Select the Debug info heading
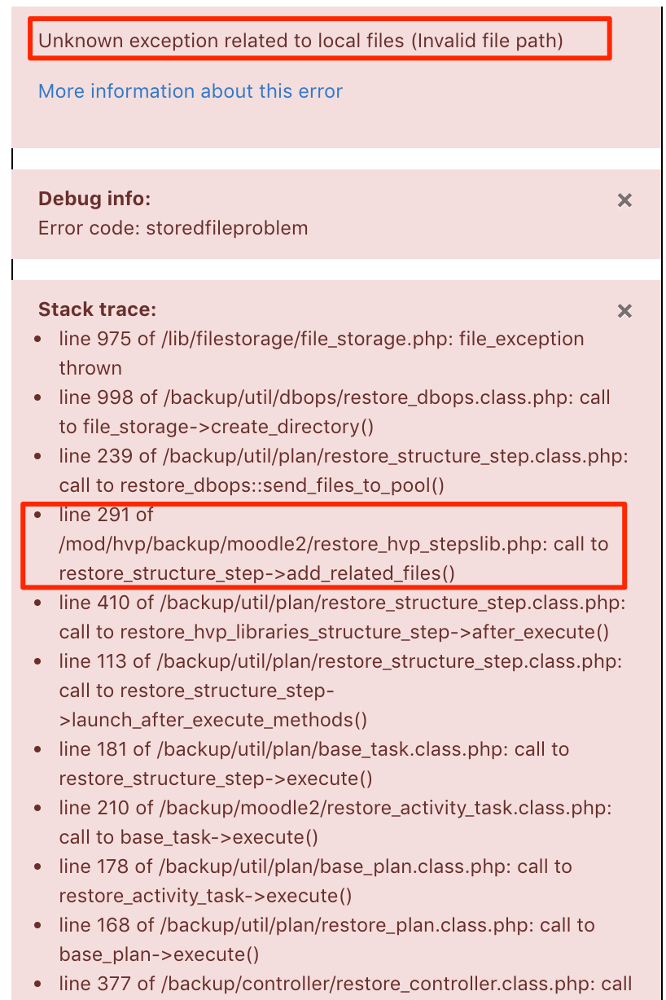 tap(94, 199)
